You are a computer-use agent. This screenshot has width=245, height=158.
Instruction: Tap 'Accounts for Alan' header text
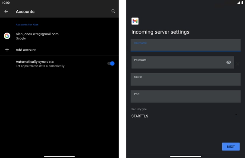(27, 25)
